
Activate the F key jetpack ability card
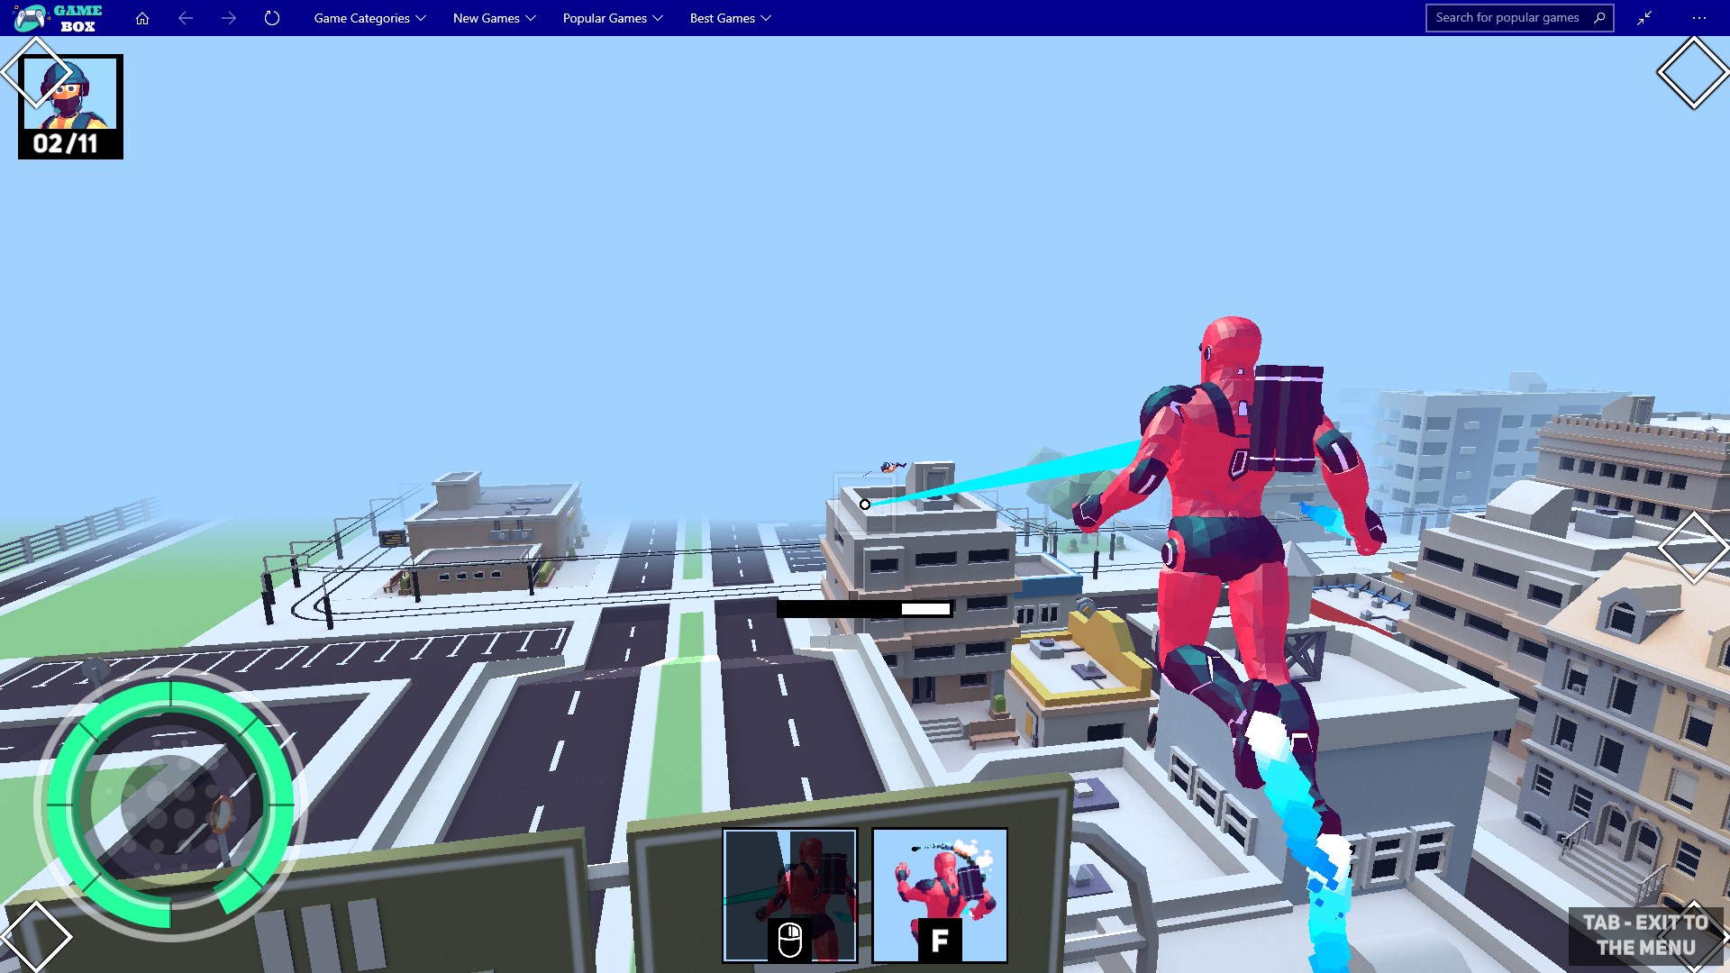click(x=940, y=896)
